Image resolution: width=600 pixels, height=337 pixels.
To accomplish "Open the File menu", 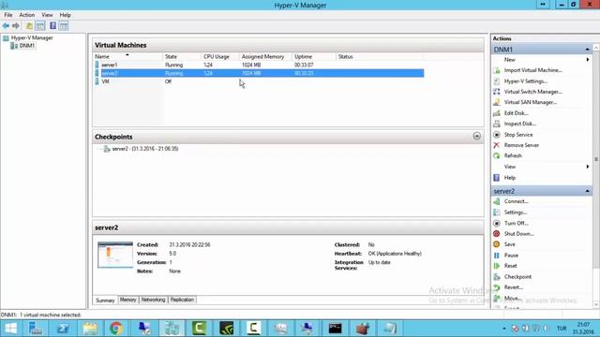I will (8, 15).
